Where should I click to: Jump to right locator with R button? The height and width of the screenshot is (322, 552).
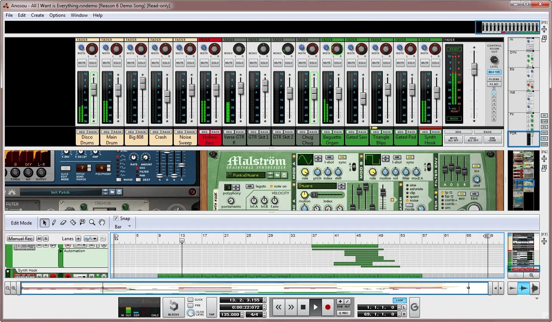pos(404,314)
